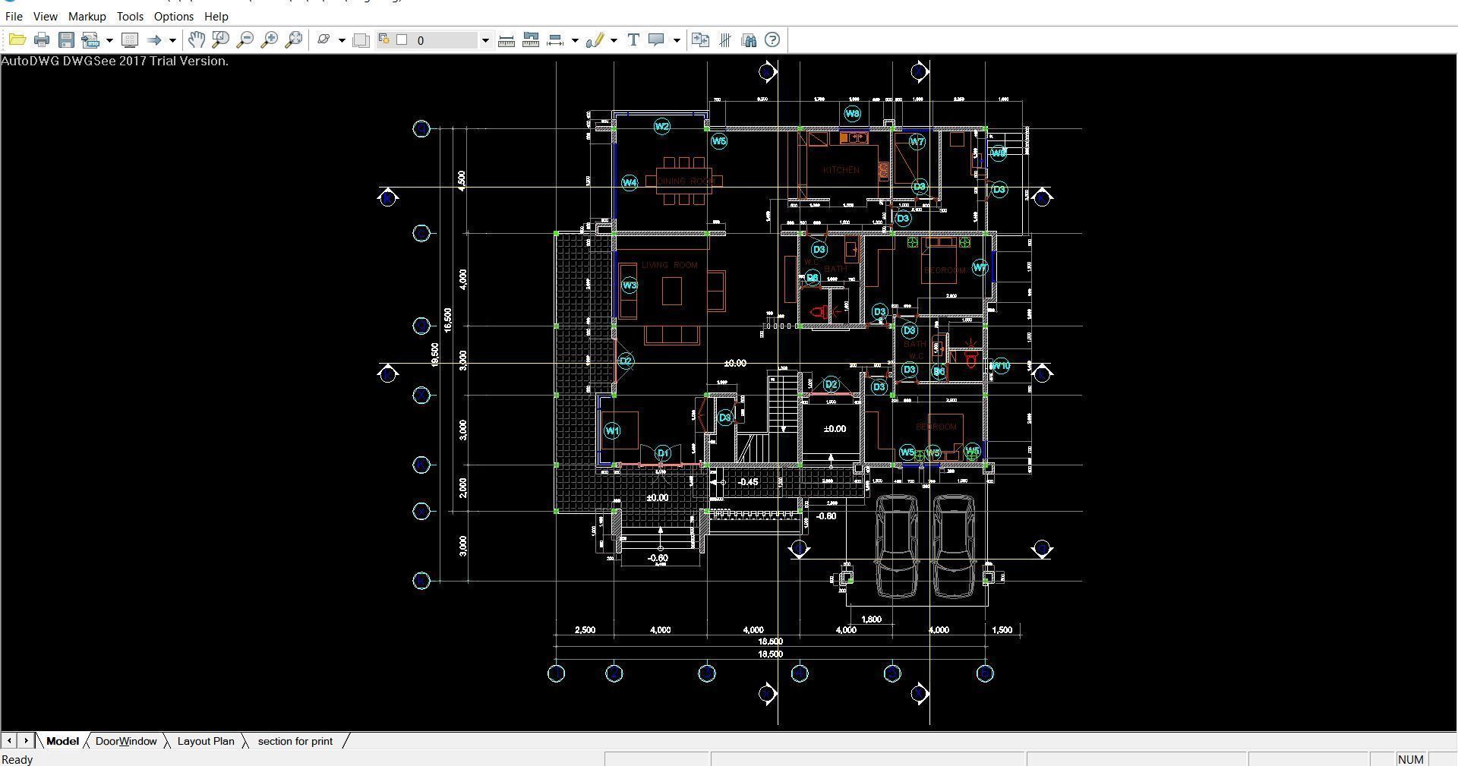
Task: Expand the markup pen dropdown arrow
Action: coord(614,40)
